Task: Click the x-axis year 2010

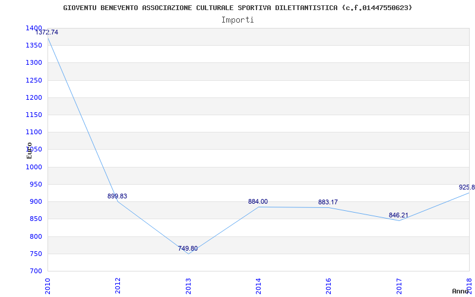Action: point(47,286)
